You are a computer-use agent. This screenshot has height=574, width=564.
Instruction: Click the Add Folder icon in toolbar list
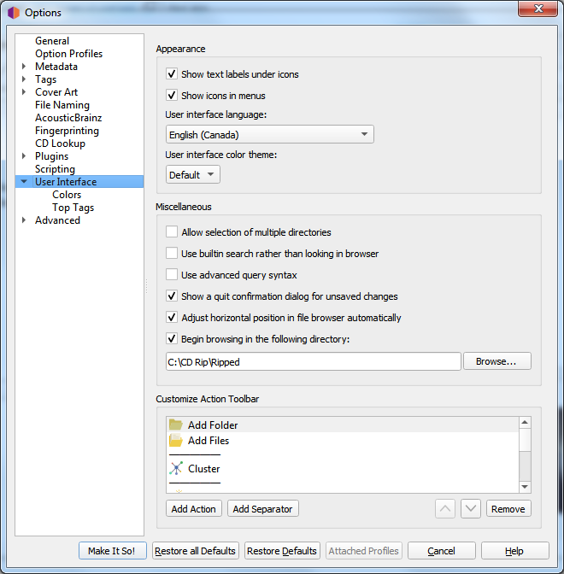coord(176,425)
